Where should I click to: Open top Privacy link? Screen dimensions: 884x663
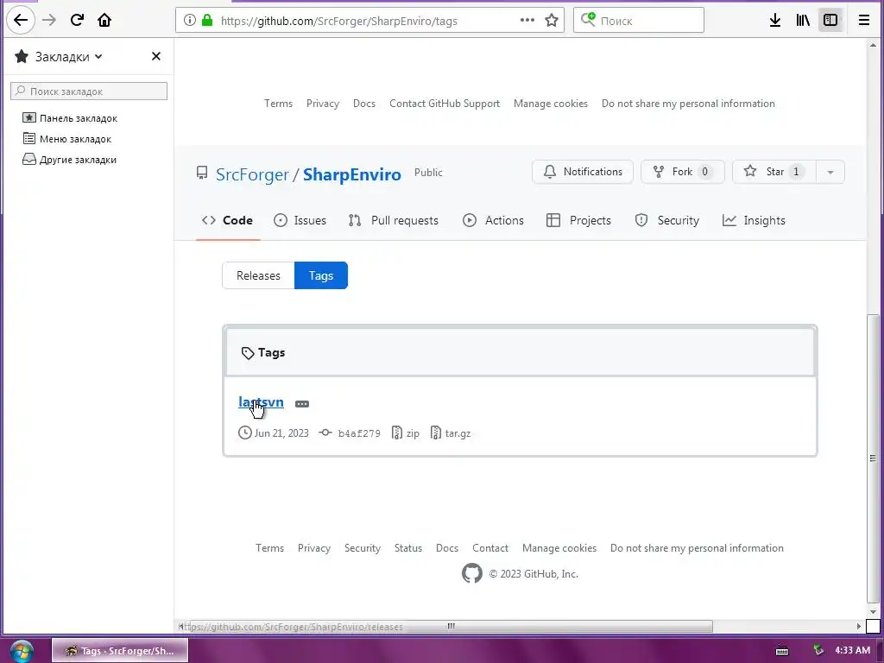tap(323, 104)
